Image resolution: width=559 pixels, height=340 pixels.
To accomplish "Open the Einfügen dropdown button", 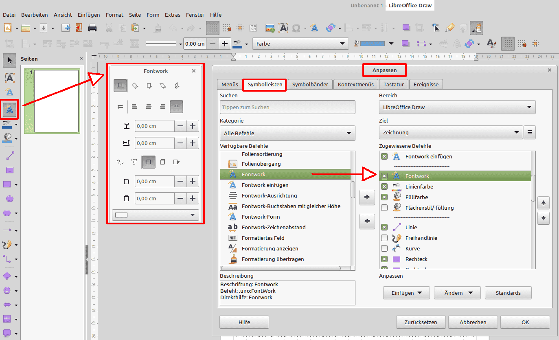I will point(406,293).
